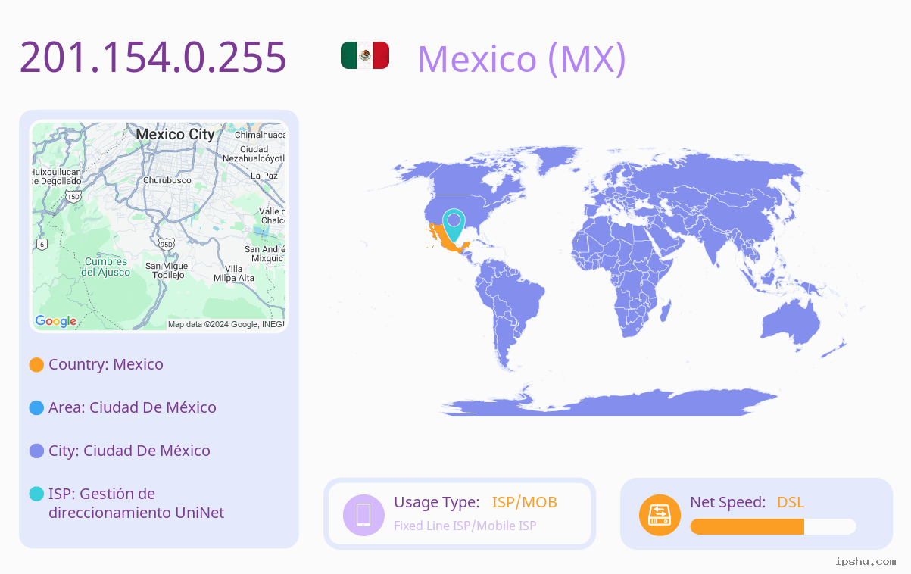Click the Mexico flag icon
Viewport: 911px width, 574px height.
[x=365, y=55]
